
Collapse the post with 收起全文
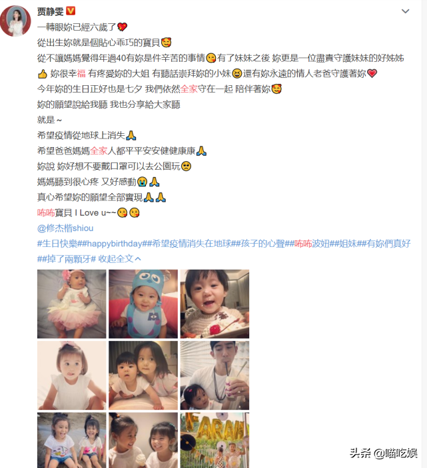click(119, 259)
